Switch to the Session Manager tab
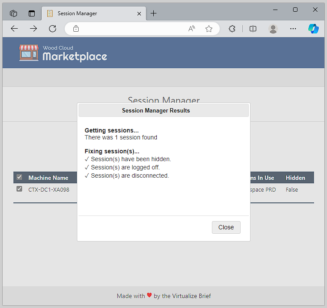The image size is (327, 308). coord(94,13)
